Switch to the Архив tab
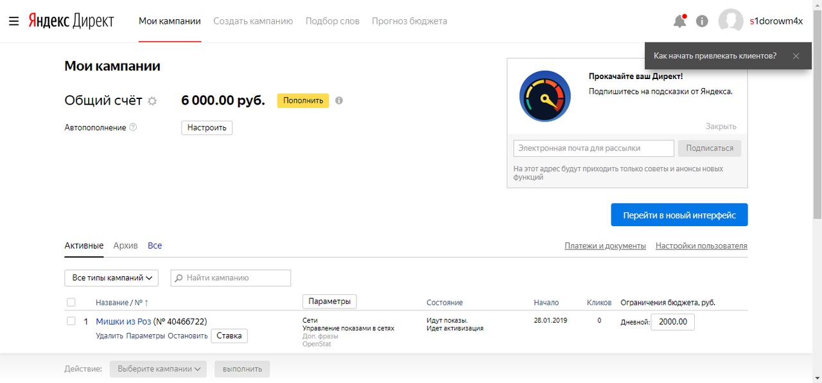822x383 pixels. point(125,245)
